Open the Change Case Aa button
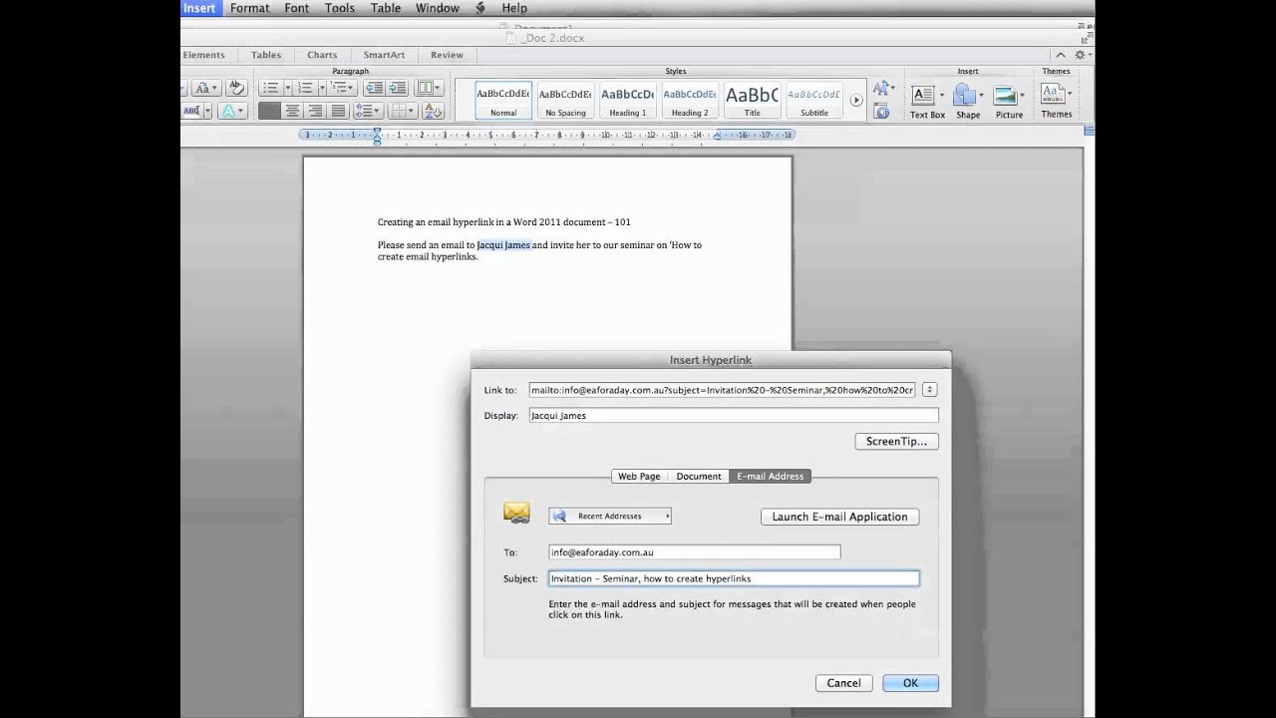This screenshot has height=718, width=1276. pyautogui.click(x=206, y=88)
